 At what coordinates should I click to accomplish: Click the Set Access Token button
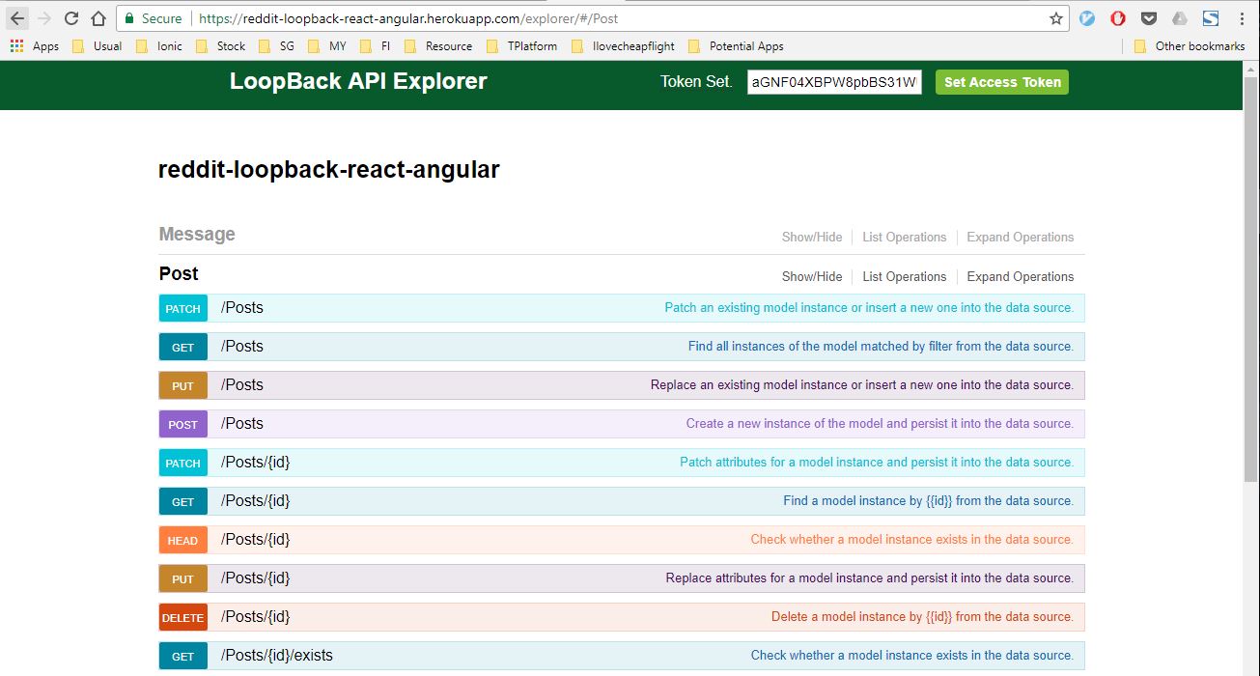(x=1002, y=82)
